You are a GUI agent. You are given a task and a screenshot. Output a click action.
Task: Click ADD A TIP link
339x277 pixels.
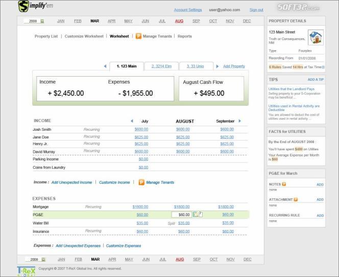316,80
